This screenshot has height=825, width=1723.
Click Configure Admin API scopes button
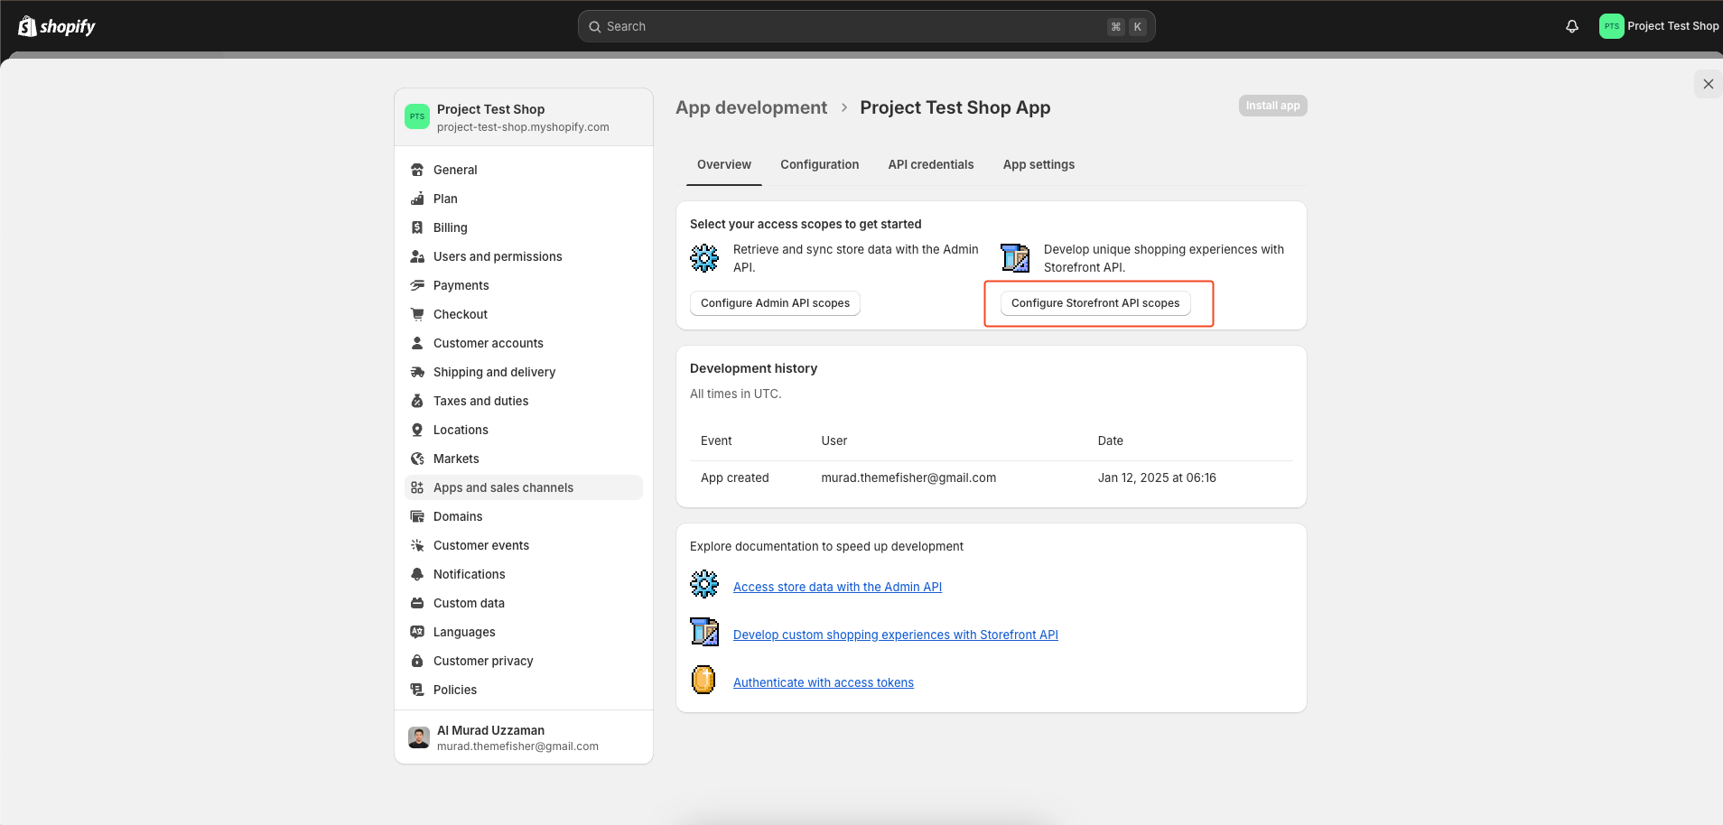(775, 303)
